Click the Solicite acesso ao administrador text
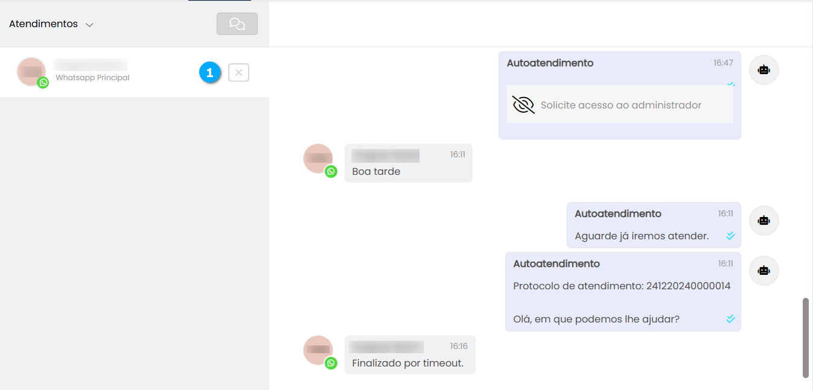The image size is (813, 390). coord(621,105)
